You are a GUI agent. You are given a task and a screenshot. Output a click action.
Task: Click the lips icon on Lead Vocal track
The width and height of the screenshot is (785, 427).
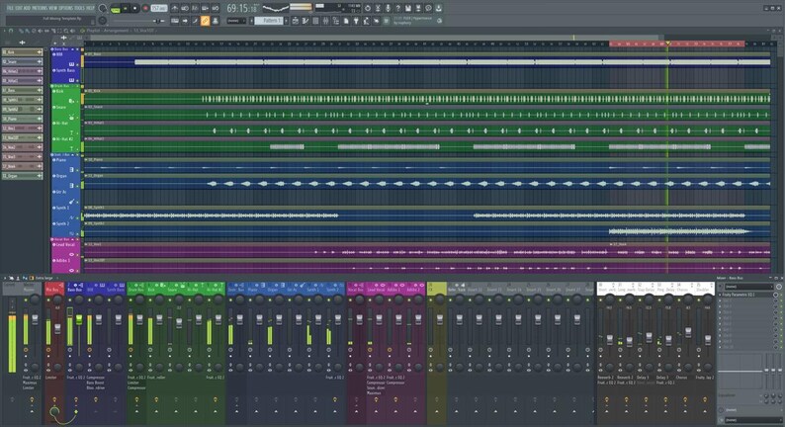coord(71,254)
